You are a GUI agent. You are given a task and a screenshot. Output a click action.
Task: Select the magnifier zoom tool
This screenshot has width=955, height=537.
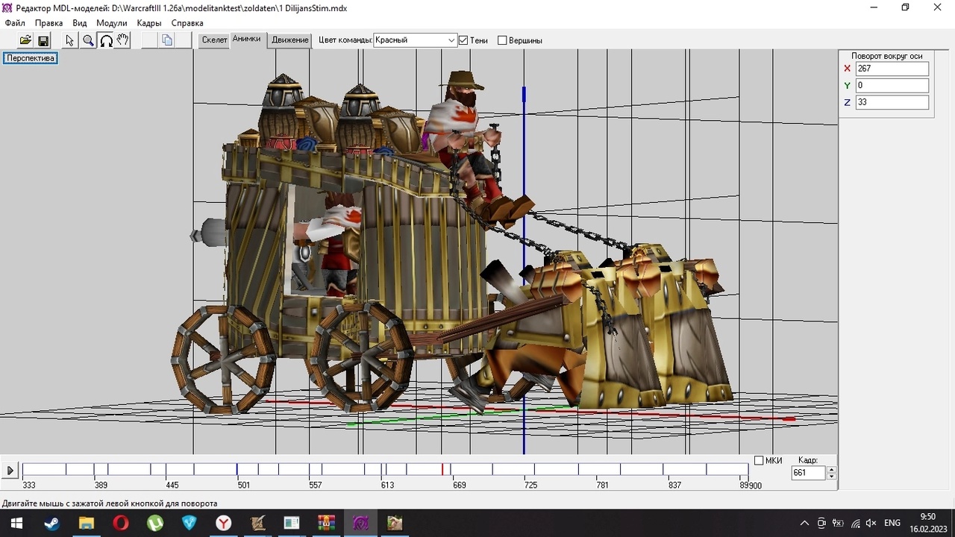[x=88, y=40]
